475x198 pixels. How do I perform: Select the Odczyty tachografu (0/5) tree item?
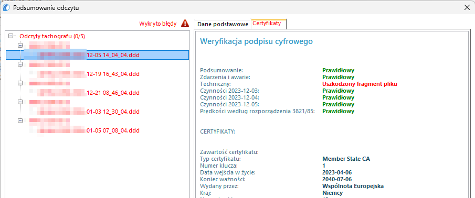[x=52, y=36]
